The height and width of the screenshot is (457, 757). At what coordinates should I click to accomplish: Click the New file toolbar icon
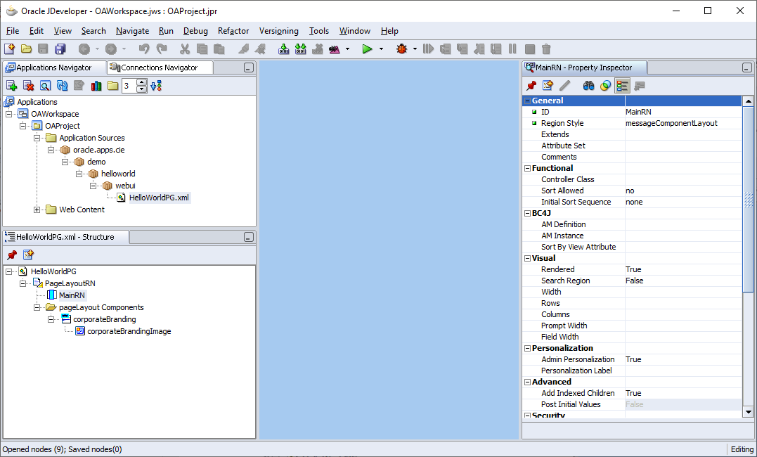click(10, 49)
